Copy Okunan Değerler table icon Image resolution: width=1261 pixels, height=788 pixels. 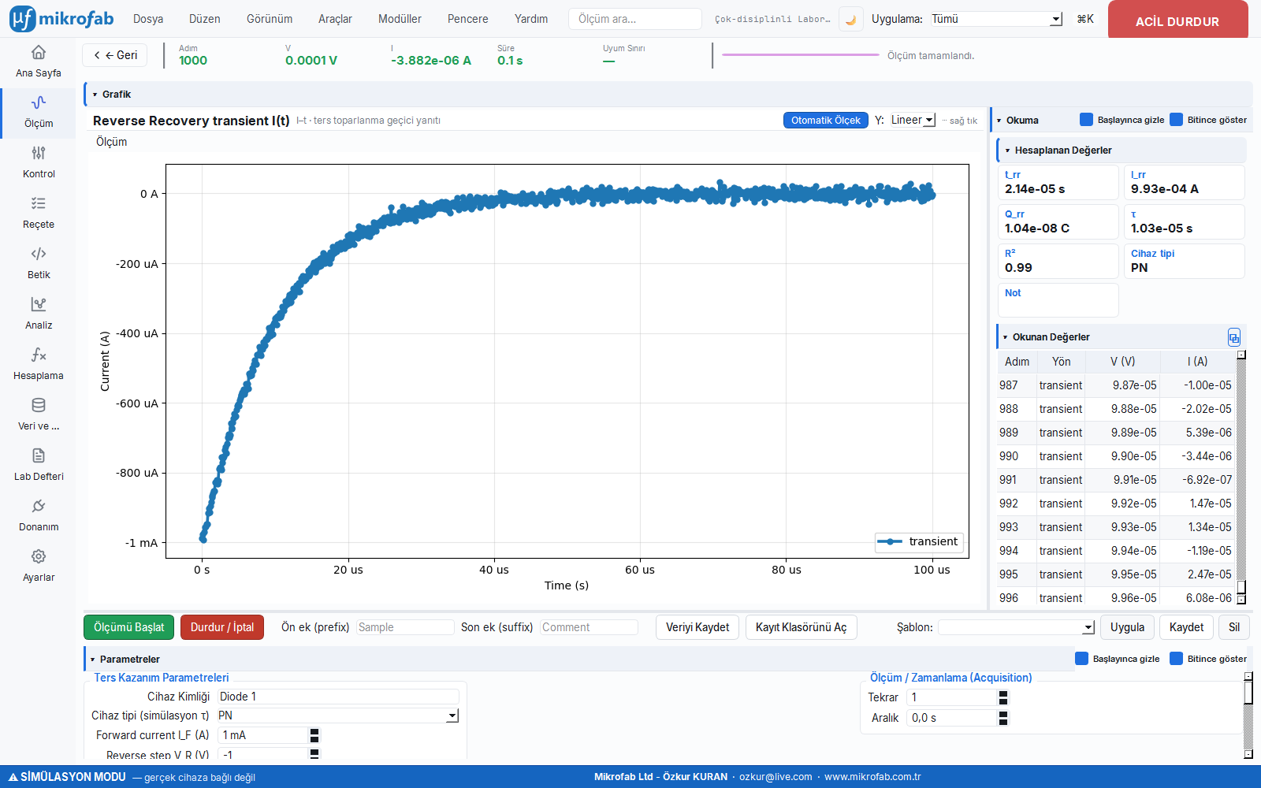(x=1233, y=337)
